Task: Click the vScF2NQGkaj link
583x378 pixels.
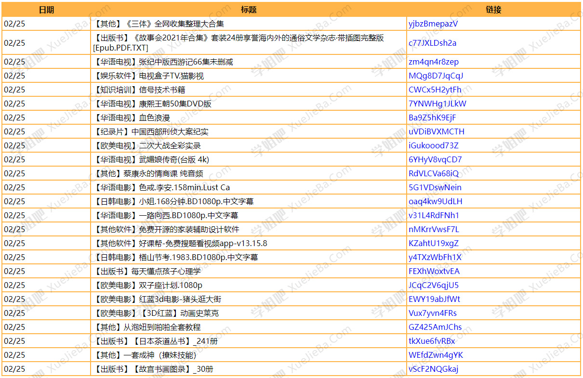Action: click(433, 369)
